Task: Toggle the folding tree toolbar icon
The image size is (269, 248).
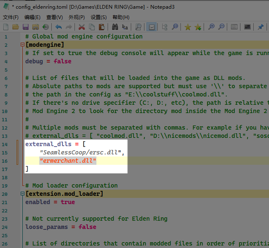Action: coord(165,27)
